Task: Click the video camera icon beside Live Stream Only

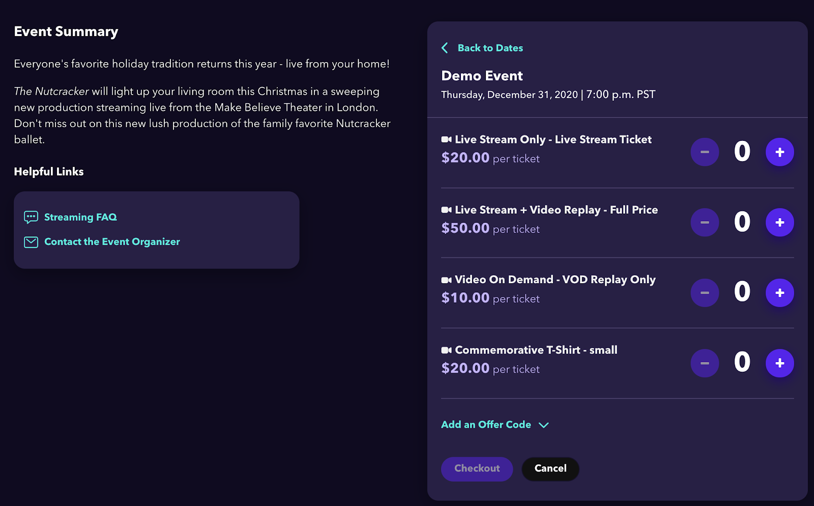Action: (446, 139)
